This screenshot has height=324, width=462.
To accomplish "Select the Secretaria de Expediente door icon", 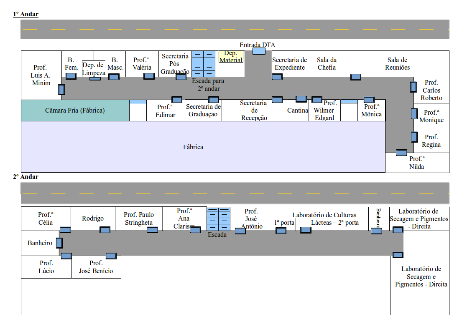I will (277, 77).
